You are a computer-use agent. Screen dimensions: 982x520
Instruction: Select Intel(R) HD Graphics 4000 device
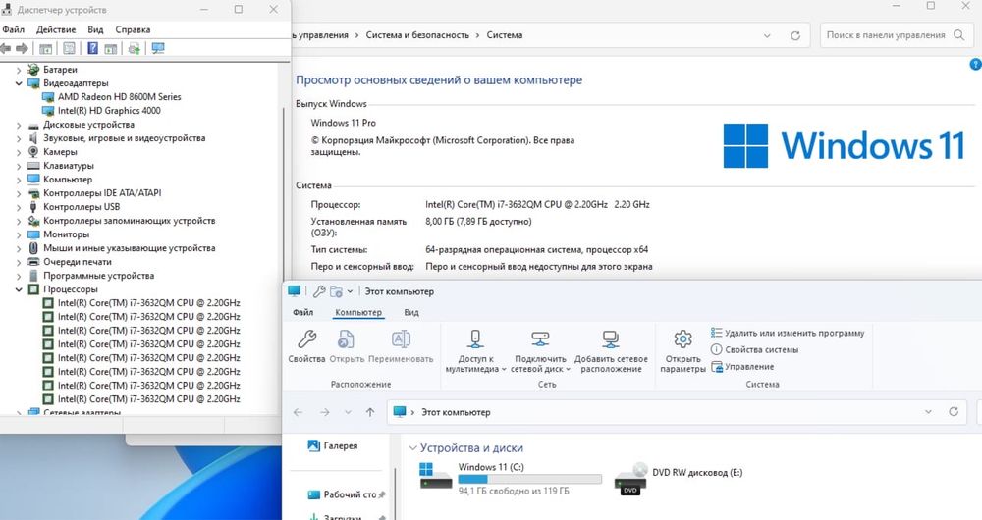[101, 111]
